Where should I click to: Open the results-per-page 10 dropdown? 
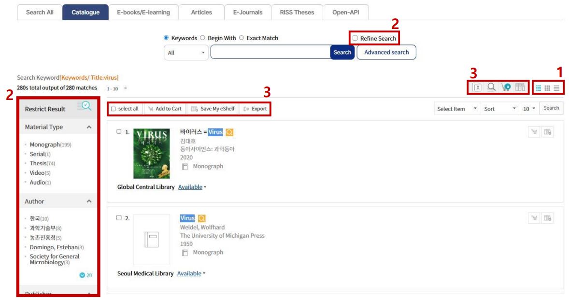point(529,109)
